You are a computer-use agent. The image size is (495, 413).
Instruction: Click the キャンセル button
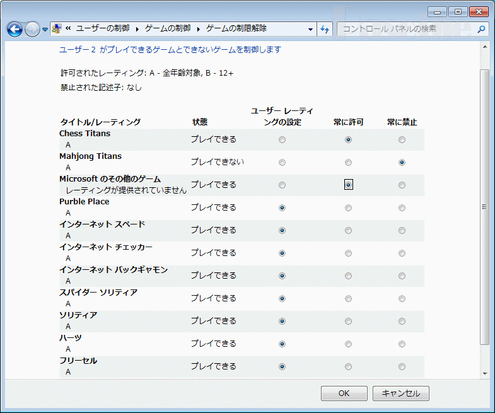(x=401, y=393)
